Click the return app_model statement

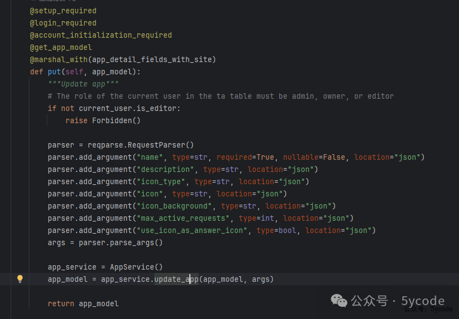pos(83,303)
